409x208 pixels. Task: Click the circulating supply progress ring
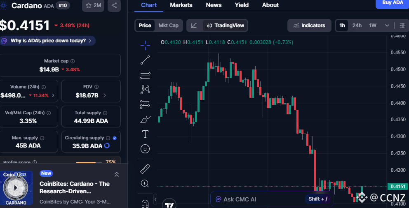coord(107,146)
